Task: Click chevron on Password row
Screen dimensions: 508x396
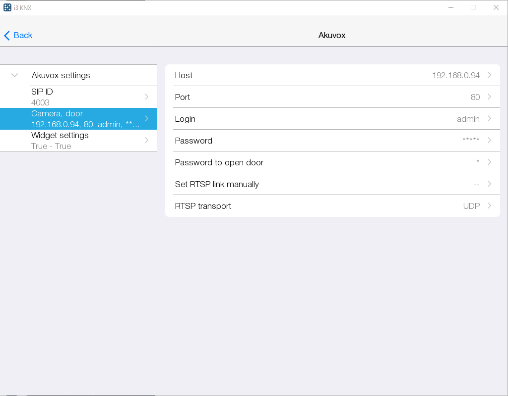Action: (489, 141)
